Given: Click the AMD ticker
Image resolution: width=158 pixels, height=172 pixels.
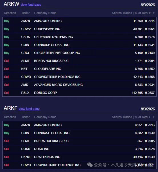Looking at the screenshot, I should (25, 85).
